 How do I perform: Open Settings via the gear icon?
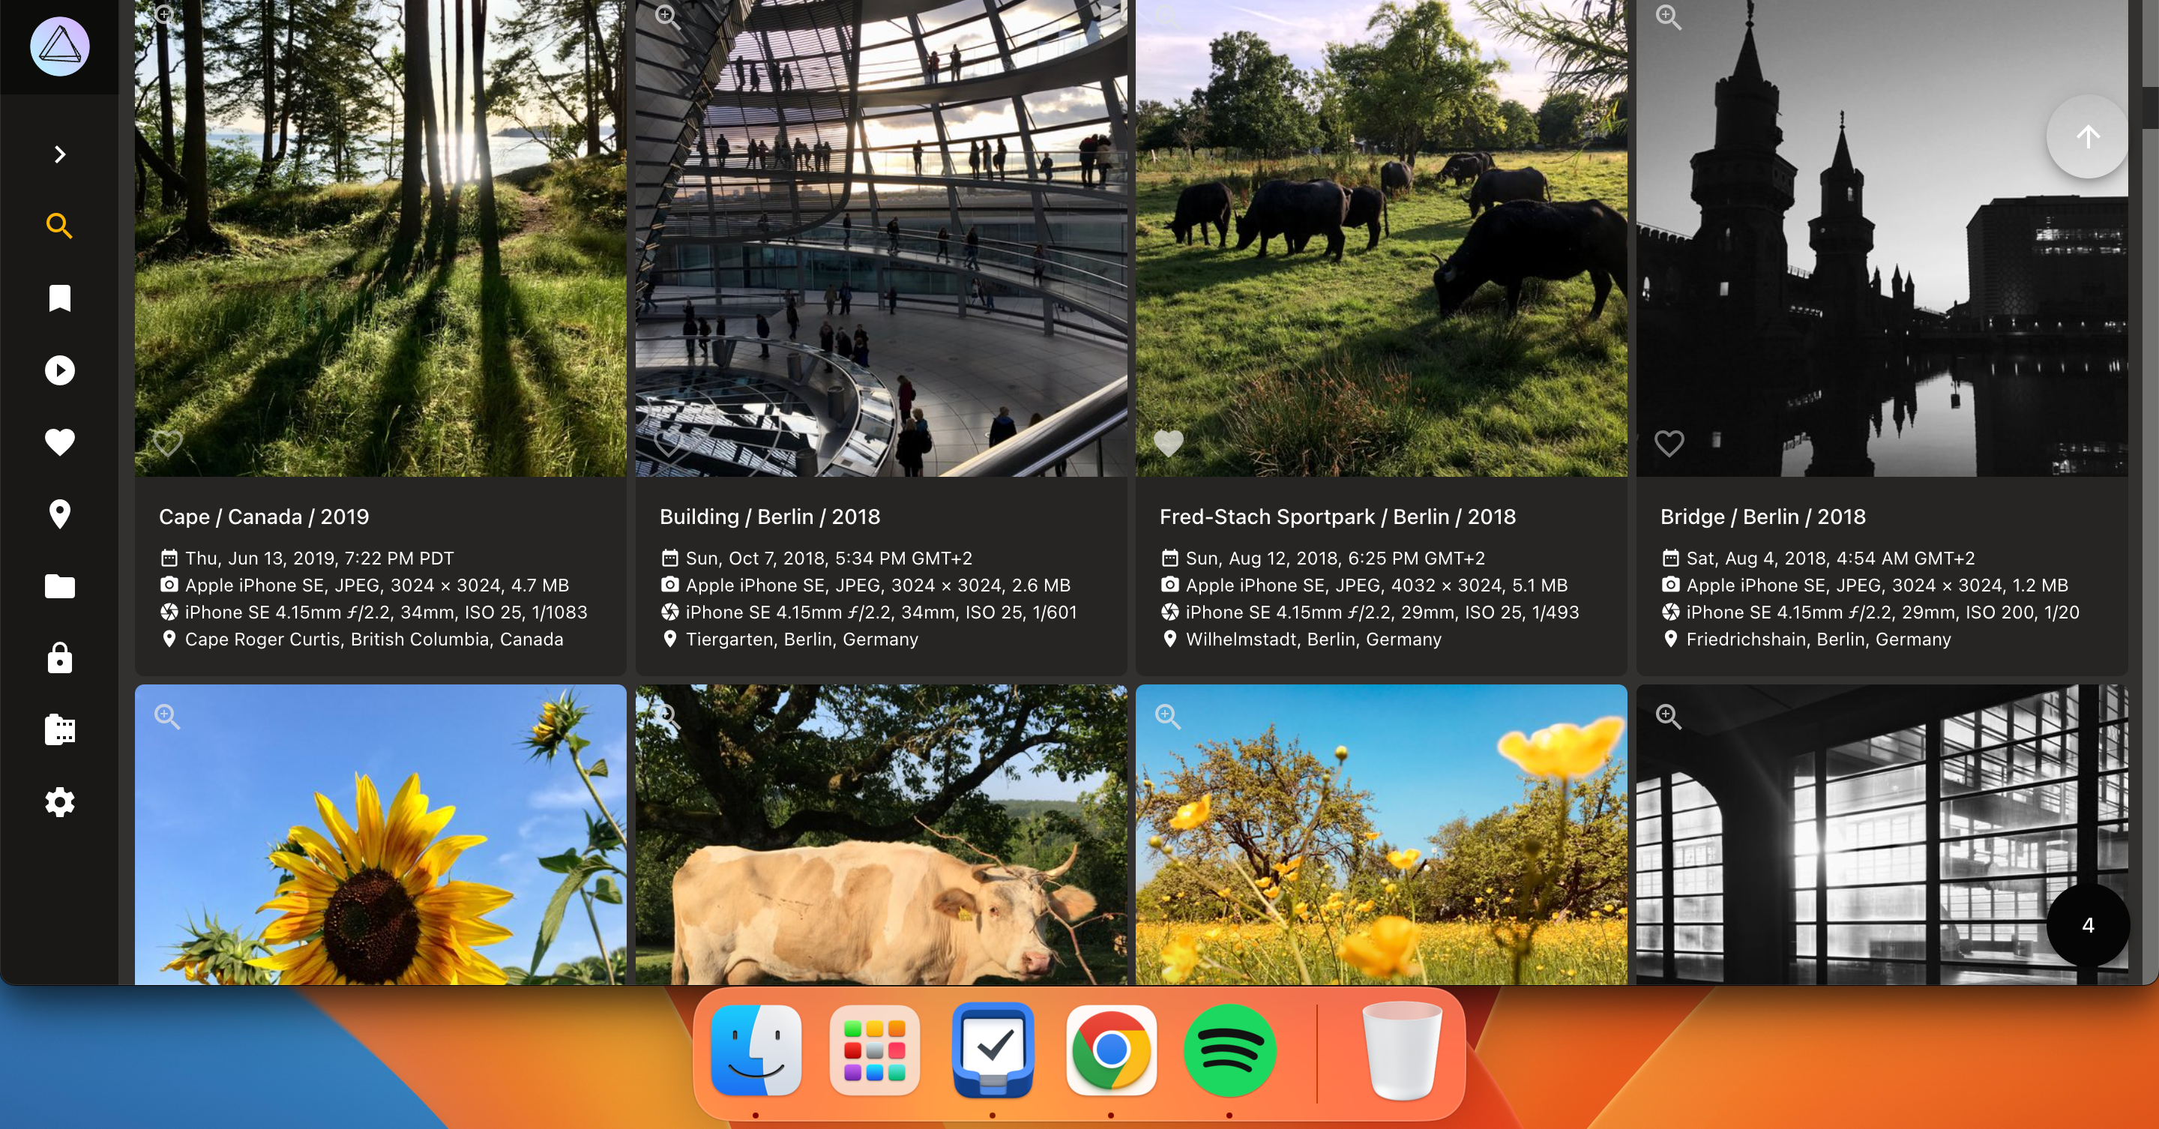coord(58,802)
